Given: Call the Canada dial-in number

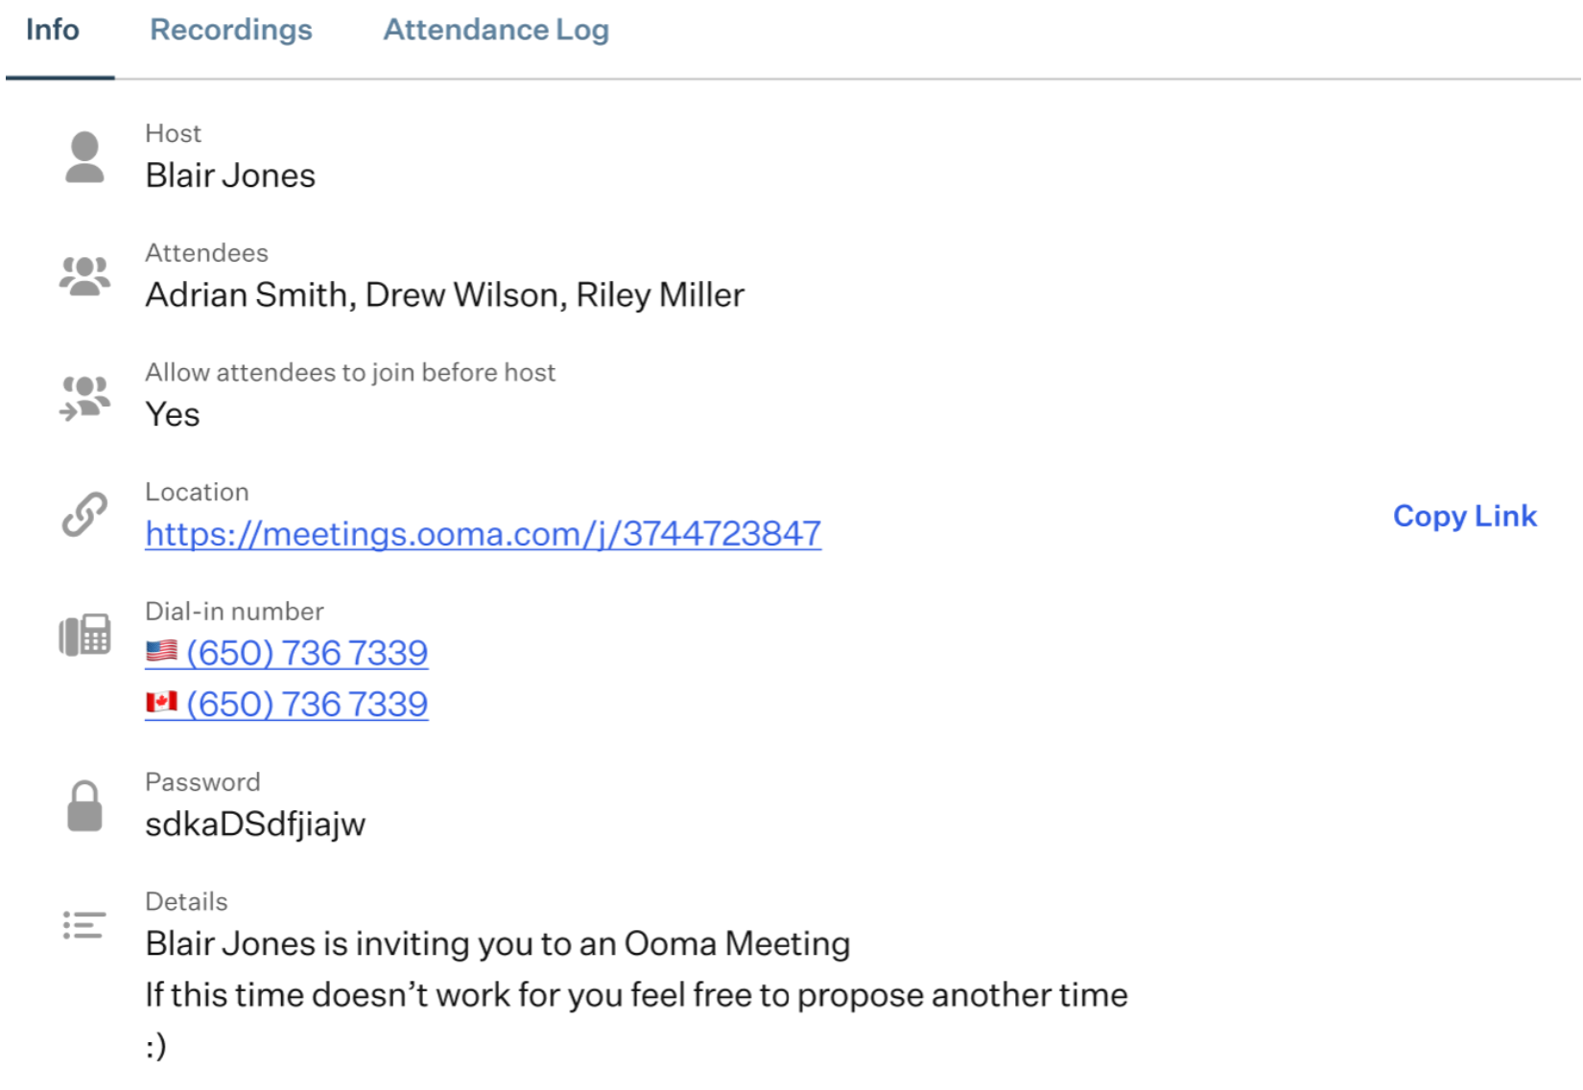Looking at the screenshot, I should pos(307,704).
